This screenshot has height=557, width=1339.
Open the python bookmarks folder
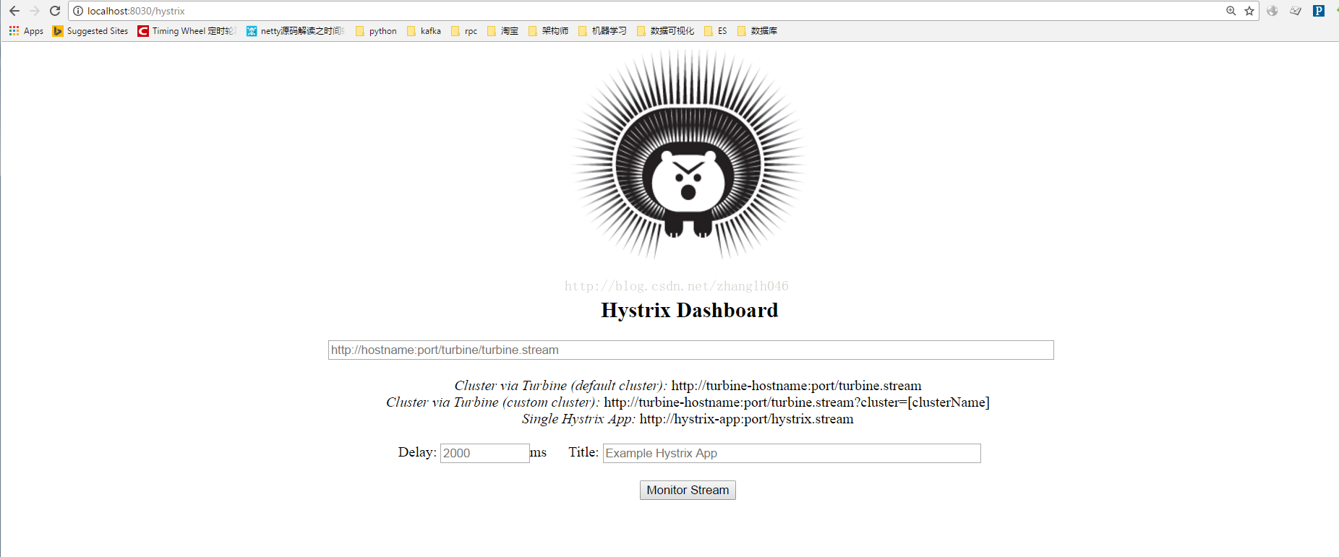point(376,31)
